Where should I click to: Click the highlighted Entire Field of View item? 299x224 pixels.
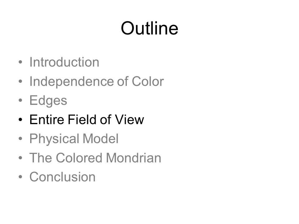tap(87, 119)
